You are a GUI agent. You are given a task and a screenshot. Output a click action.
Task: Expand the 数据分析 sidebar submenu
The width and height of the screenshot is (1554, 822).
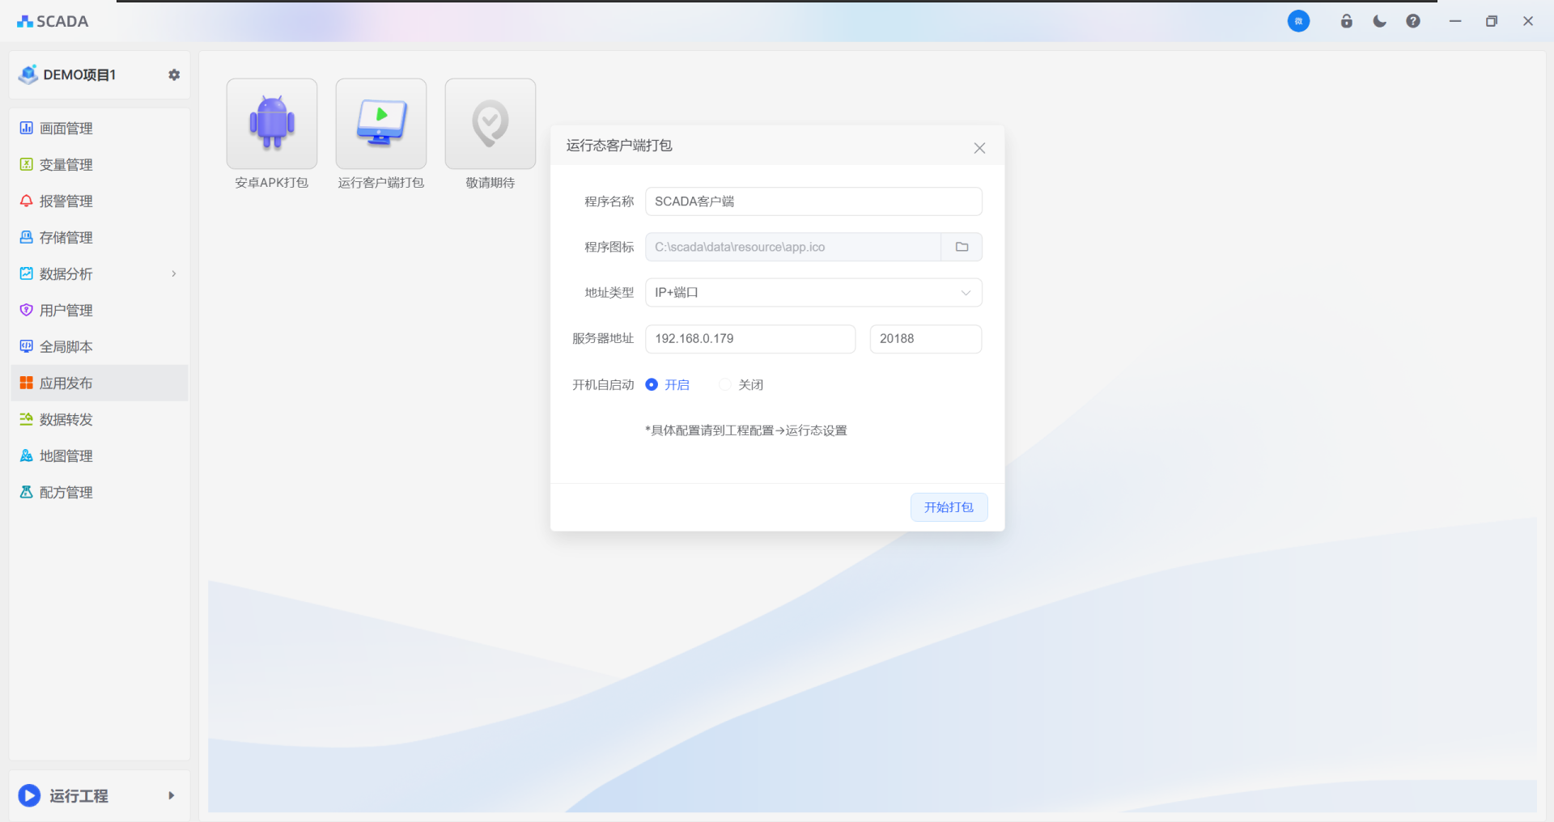point(173,274)
